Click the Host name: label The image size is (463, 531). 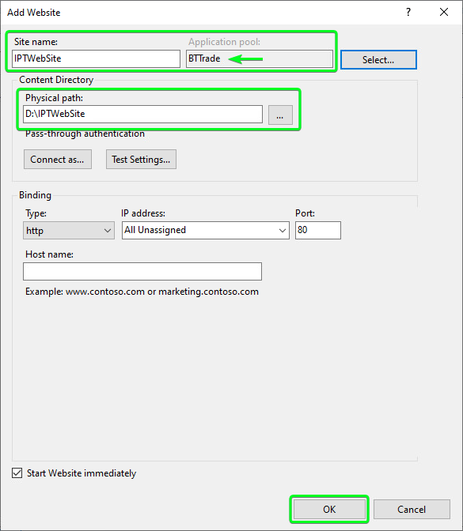[x=50, y=254]
